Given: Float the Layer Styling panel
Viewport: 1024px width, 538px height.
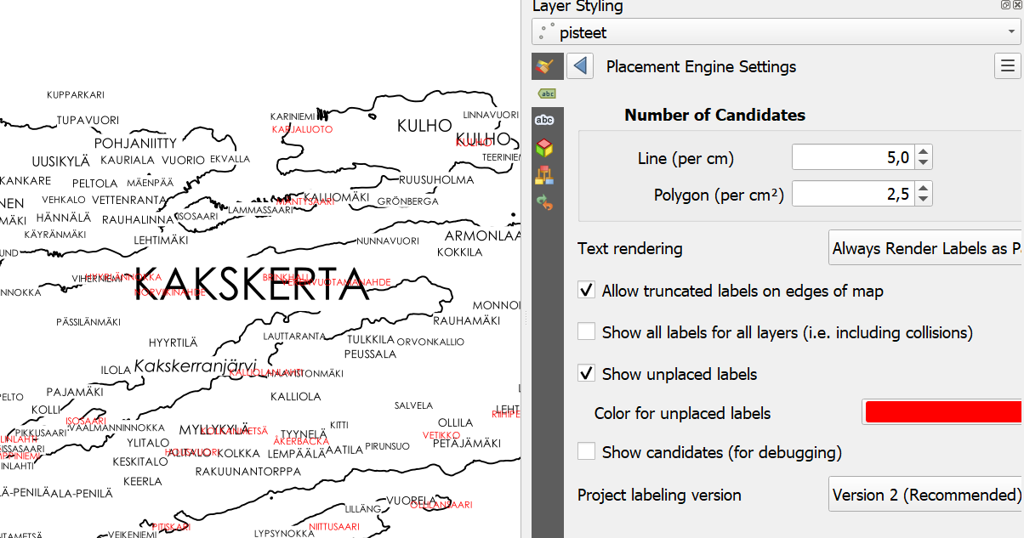Looking at the screenshot, I should [x=1006, y=5].
